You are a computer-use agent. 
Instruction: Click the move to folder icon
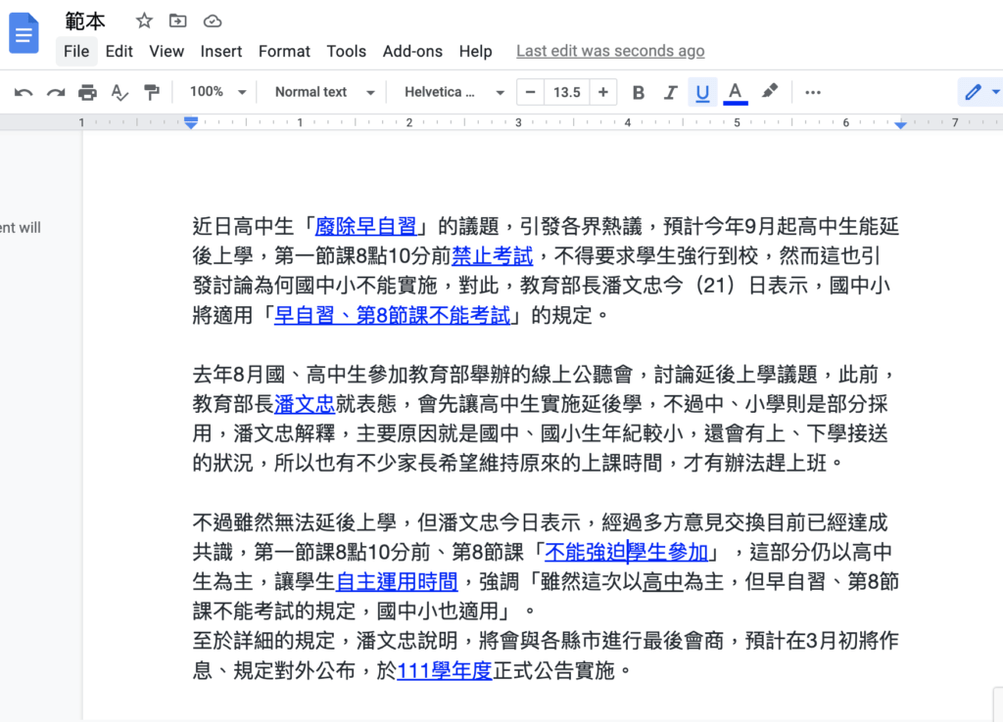click(177, 21)
